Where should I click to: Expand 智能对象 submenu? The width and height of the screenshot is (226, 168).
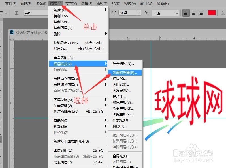78,121
